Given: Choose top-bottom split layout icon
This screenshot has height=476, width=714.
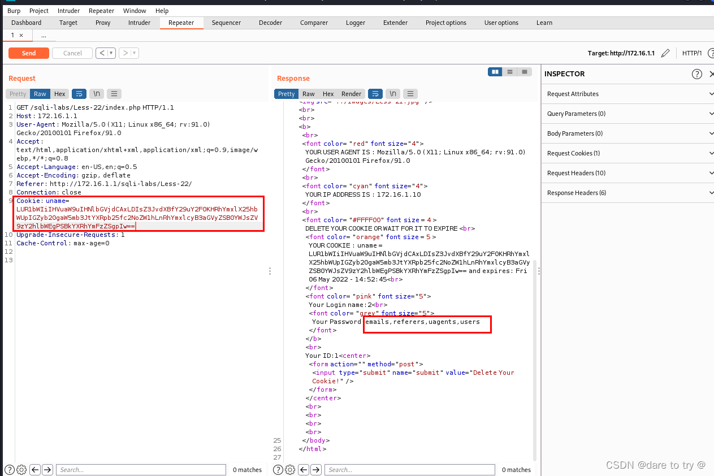Looking at the screenshot, I should [510, 72].
